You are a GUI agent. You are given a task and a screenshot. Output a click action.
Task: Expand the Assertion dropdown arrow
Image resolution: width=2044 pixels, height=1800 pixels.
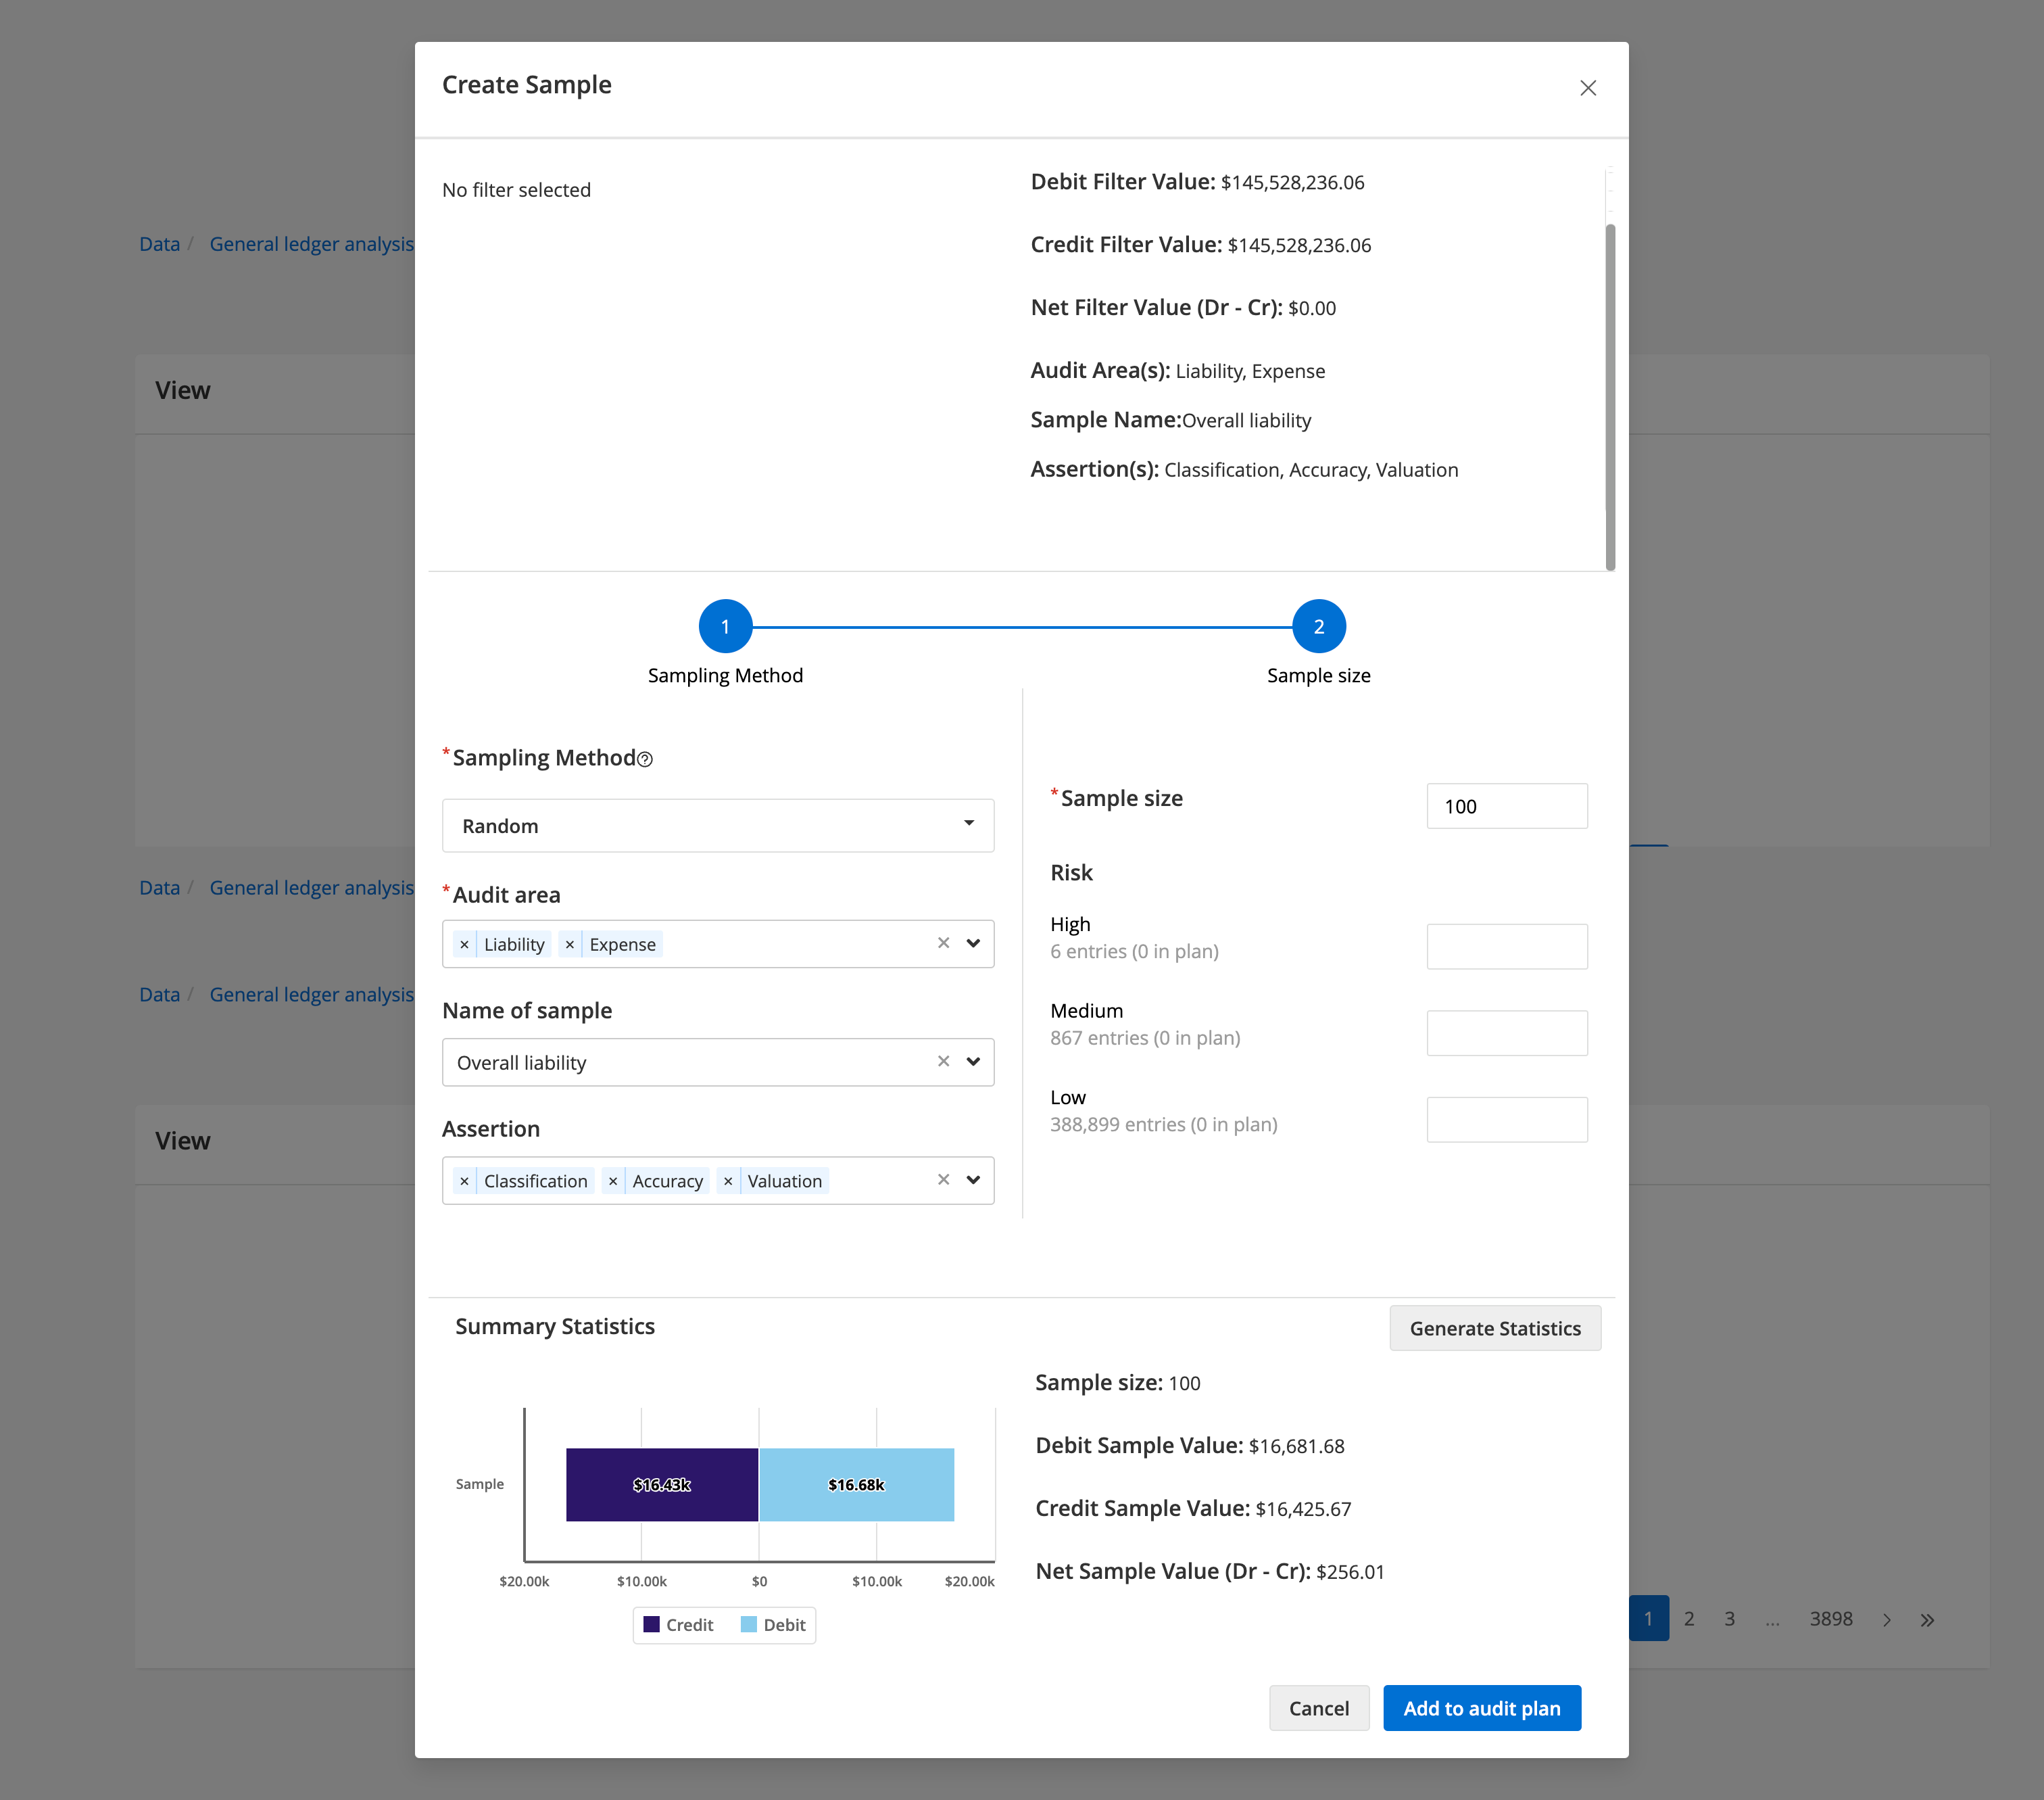(973, 1181)
